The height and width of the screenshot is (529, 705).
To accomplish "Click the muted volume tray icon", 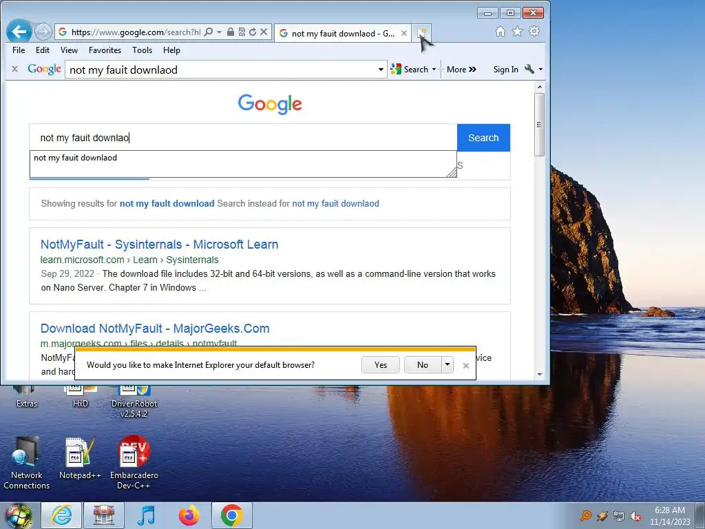I will coord(635,516).
